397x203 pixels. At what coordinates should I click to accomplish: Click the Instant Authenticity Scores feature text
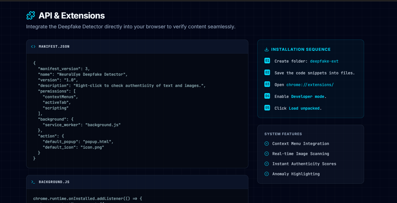coord(304,164)
